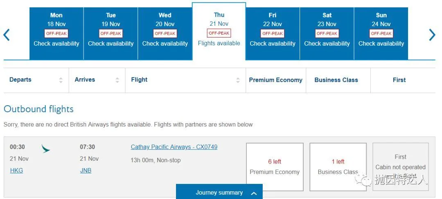Expand the Journey summary chevron
Viewport: 442px width, 199px height.
pyautogui.click(x=254, y=193)
